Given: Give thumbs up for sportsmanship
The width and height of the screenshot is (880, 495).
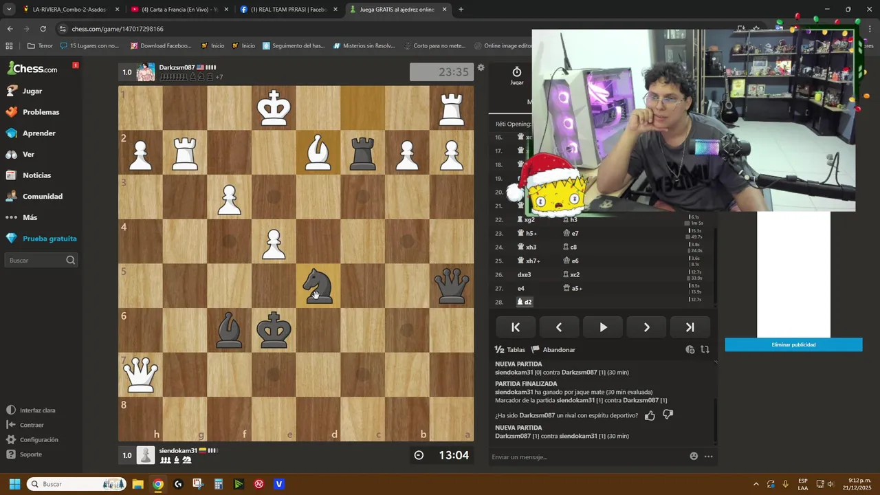Looking at the screenshot, I should coord(650,415).
